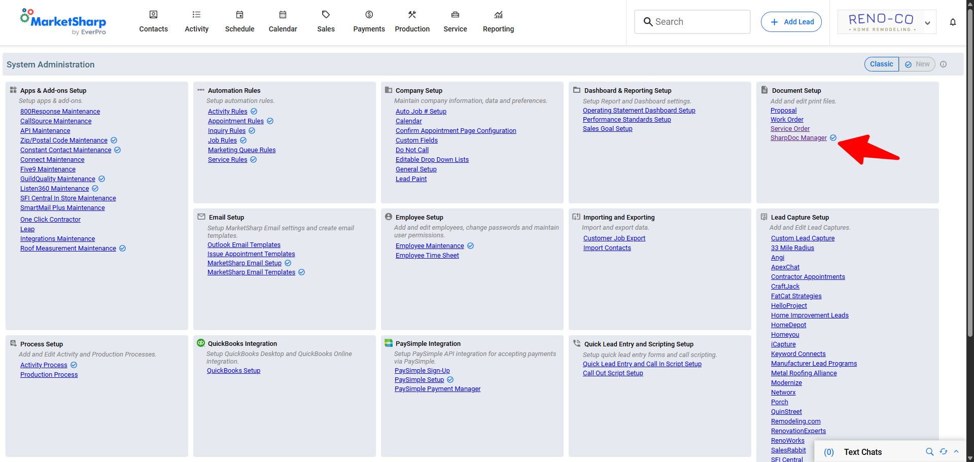The width and height of the screenshot is (974, 462).
Task: Switch to the Classic view
Action: point(881,64)
